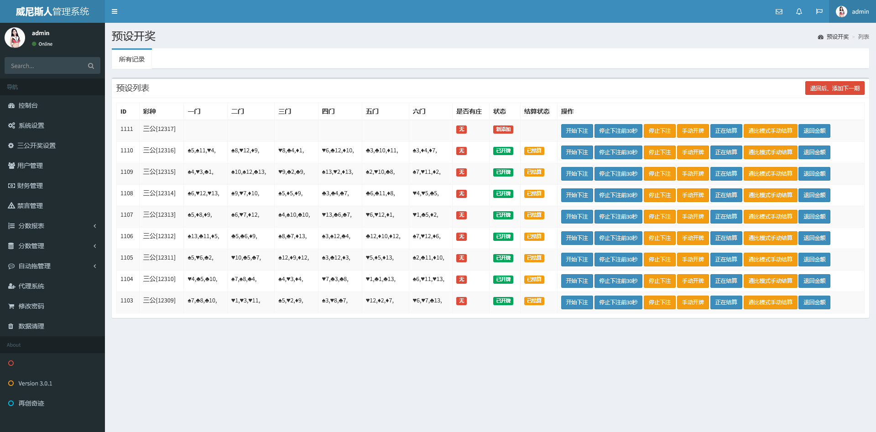Click 开始下注 for record 1111
876x432 pixels.
[577, 131]
